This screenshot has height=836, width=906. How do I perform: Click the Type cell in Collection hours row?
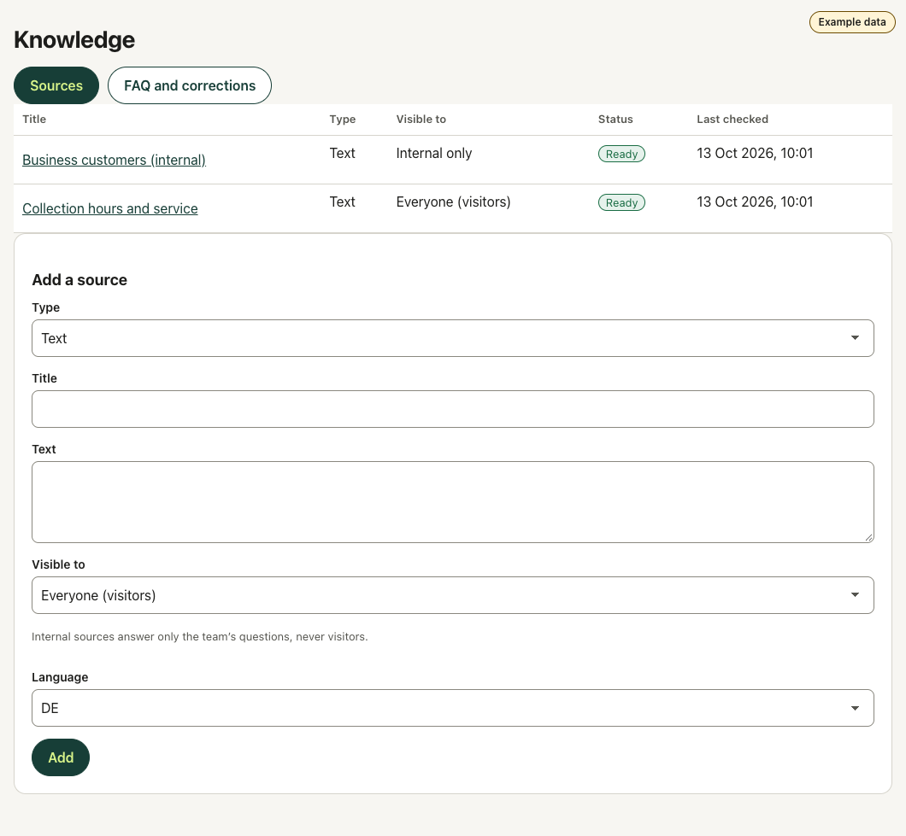pyautogui.click(x=342, y=202)
